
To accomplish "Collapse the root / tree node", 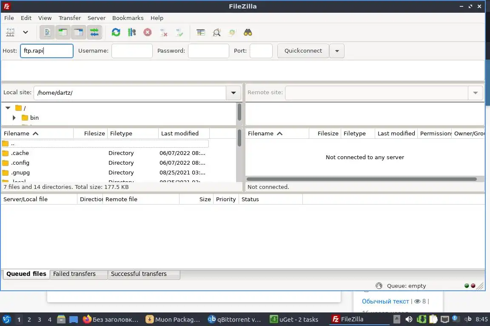I will (x=8, y=108).
